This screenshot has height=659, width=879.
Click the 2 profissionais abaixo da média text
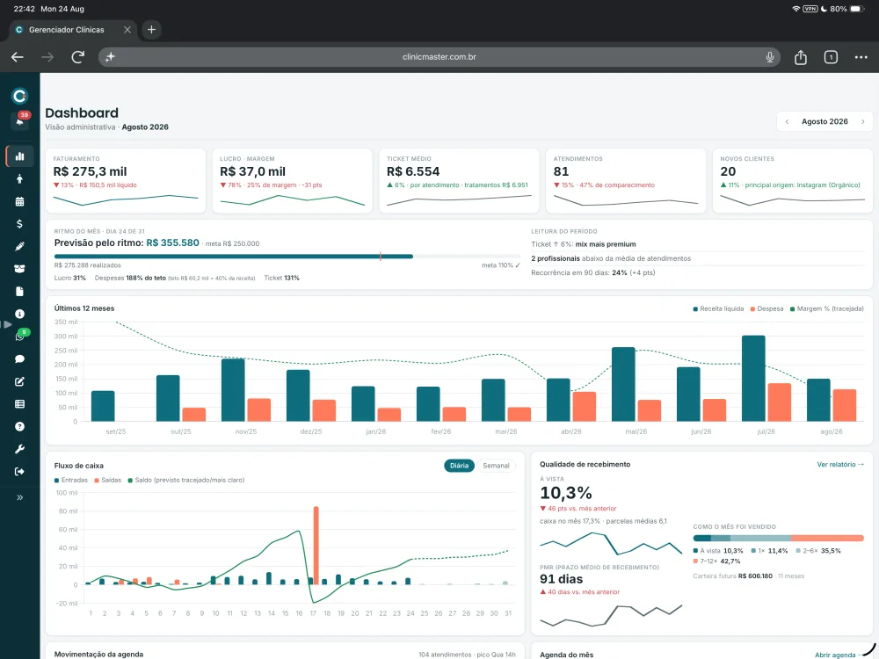coord(611,258)
